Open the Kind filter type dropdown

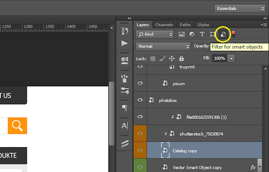pos(155,34)
